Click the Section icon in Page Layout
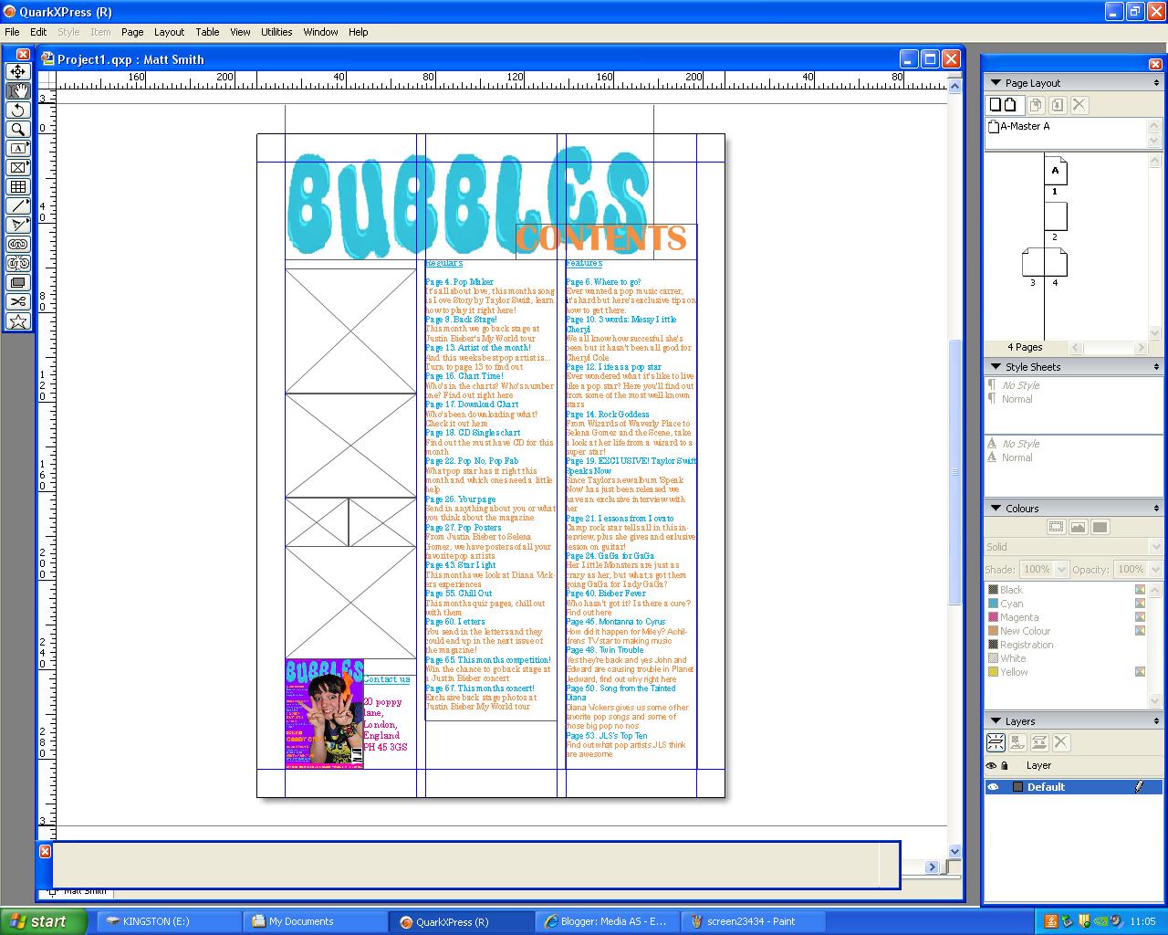The width and height of the screenshot is (1168, 935). click(x=1058, y=105)
